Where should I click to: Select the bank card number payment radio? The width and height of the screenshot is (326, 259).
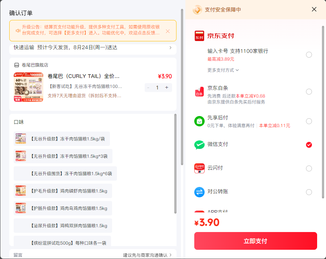click(309, 55)
